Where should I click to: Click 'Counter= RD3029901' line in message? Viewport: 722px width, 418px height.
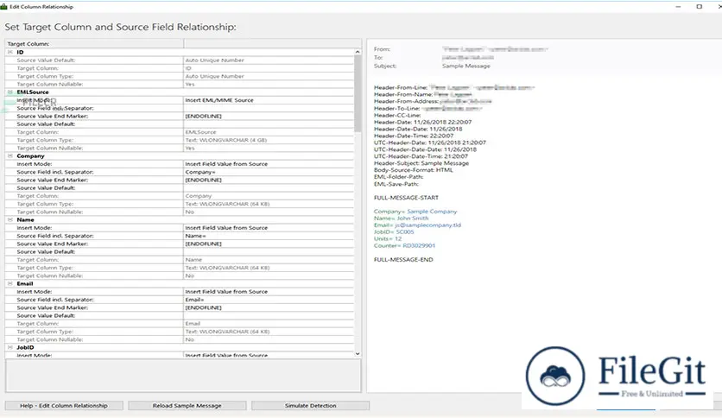pyautogui.click(x=404, y=246)
